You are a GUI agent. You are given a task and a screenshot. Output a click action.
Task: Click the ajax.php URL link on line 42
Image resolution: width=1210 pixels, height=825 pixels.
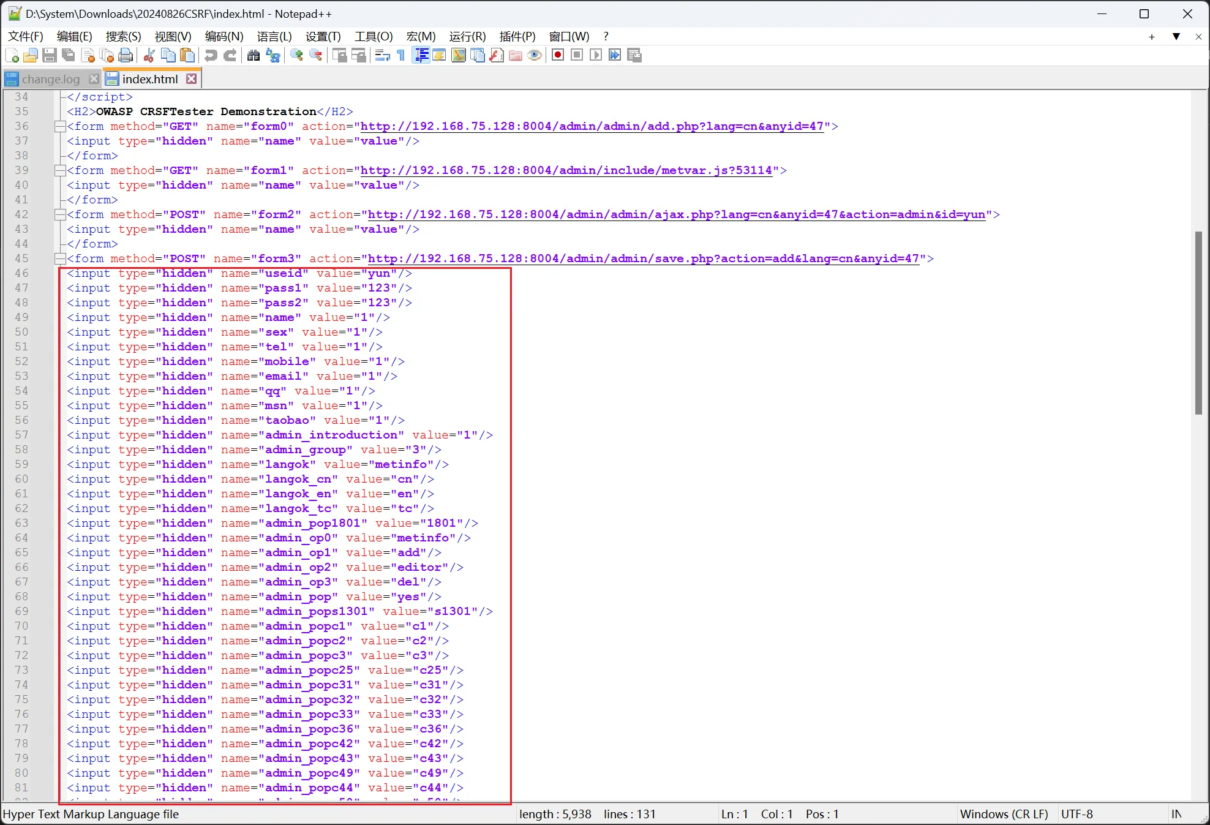pos(677,215)
